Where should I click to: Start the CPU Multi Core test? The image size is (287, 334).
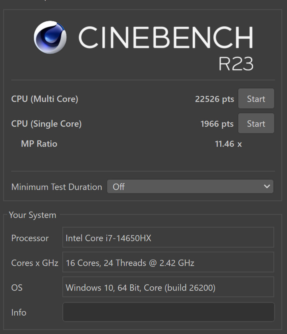(256, 99)
